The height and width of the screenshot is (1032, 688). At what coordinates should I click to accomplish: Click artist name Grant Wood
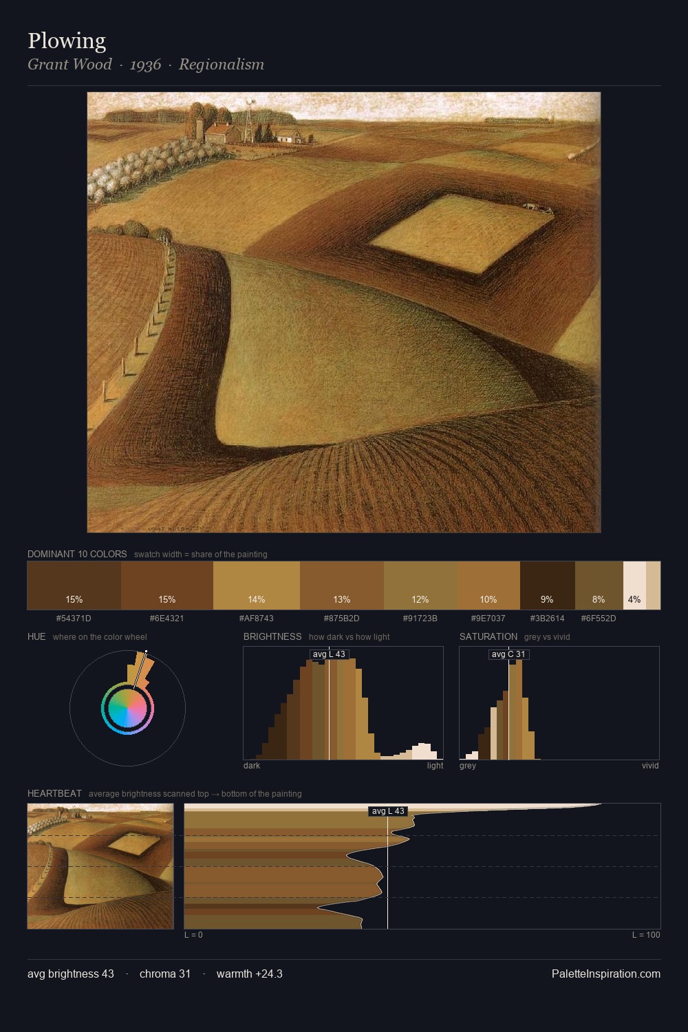(69, 65)
